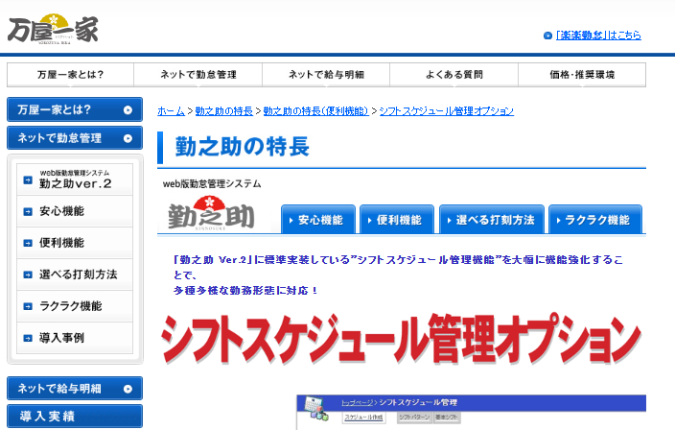Screen dimensions: 675x430
Task: Open よくある質問 in top navigation
Action: coord(454,75)
